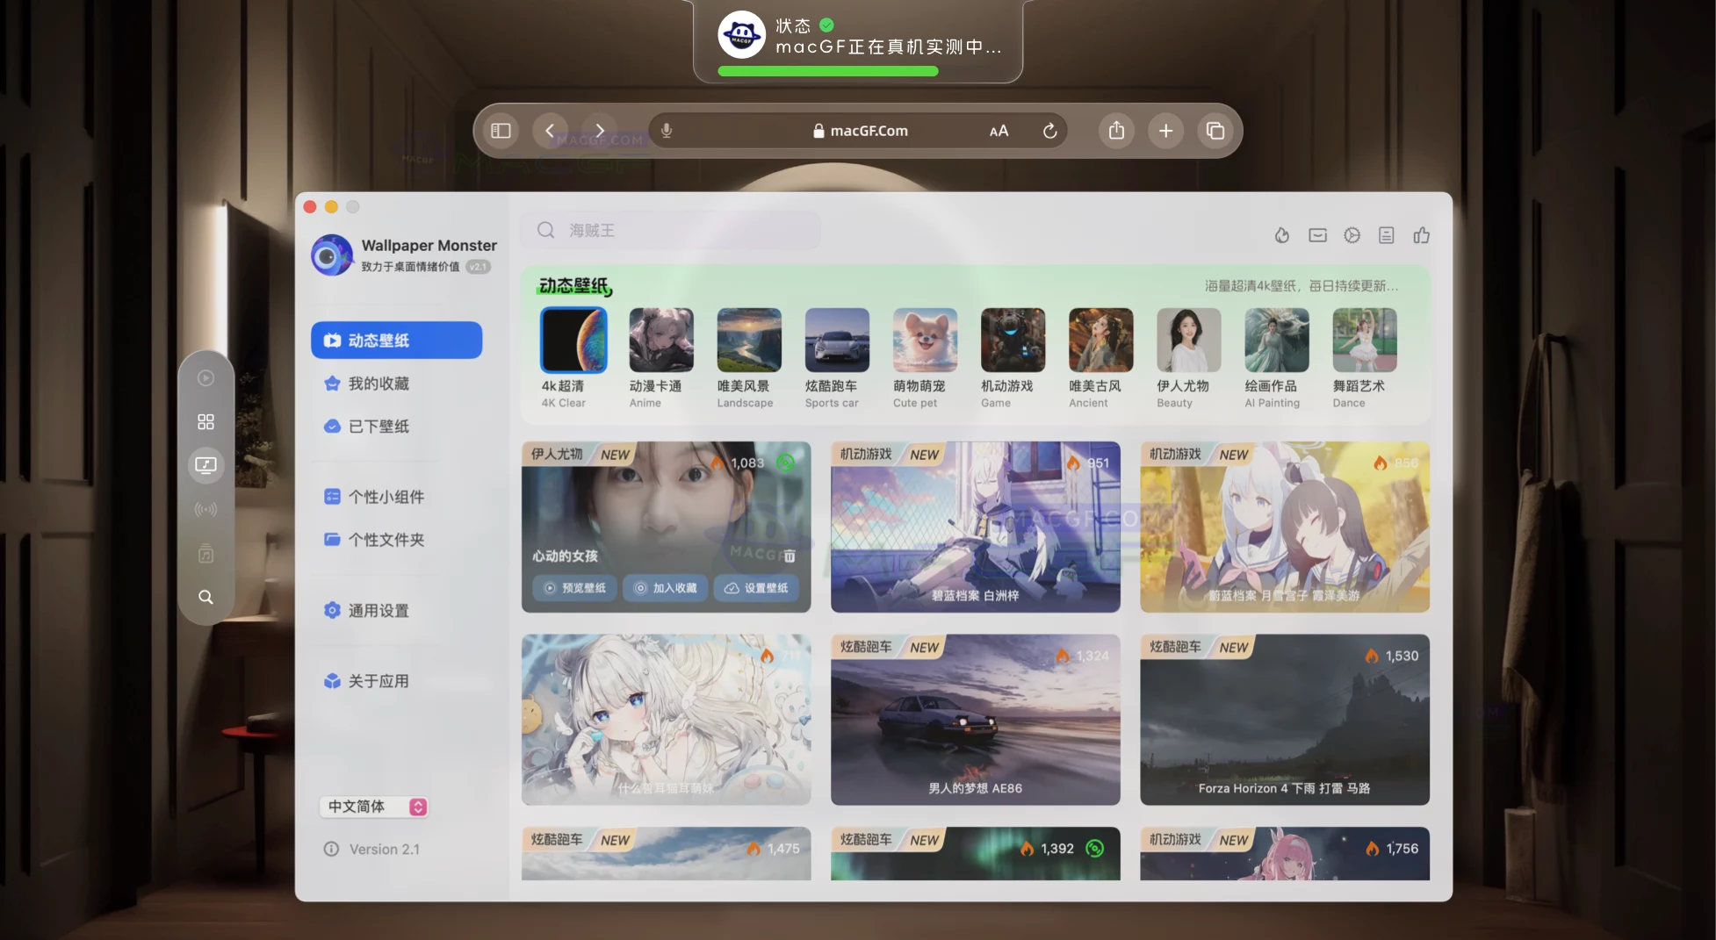1716x940 pixels.
Task: Reload the page with the refresh icon
Action: click(x=1049, y=131)
